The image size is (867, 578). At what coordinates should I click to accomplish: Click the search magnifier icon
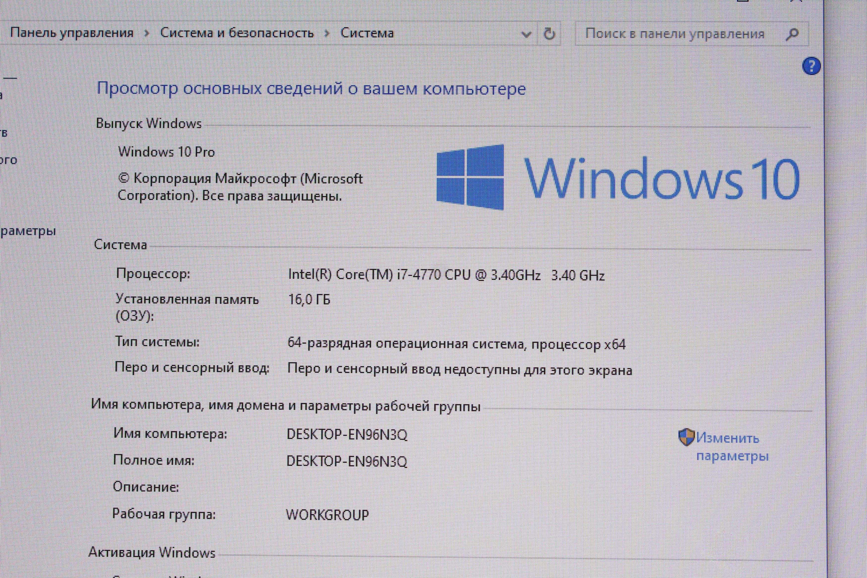click(x=792, y=34)
